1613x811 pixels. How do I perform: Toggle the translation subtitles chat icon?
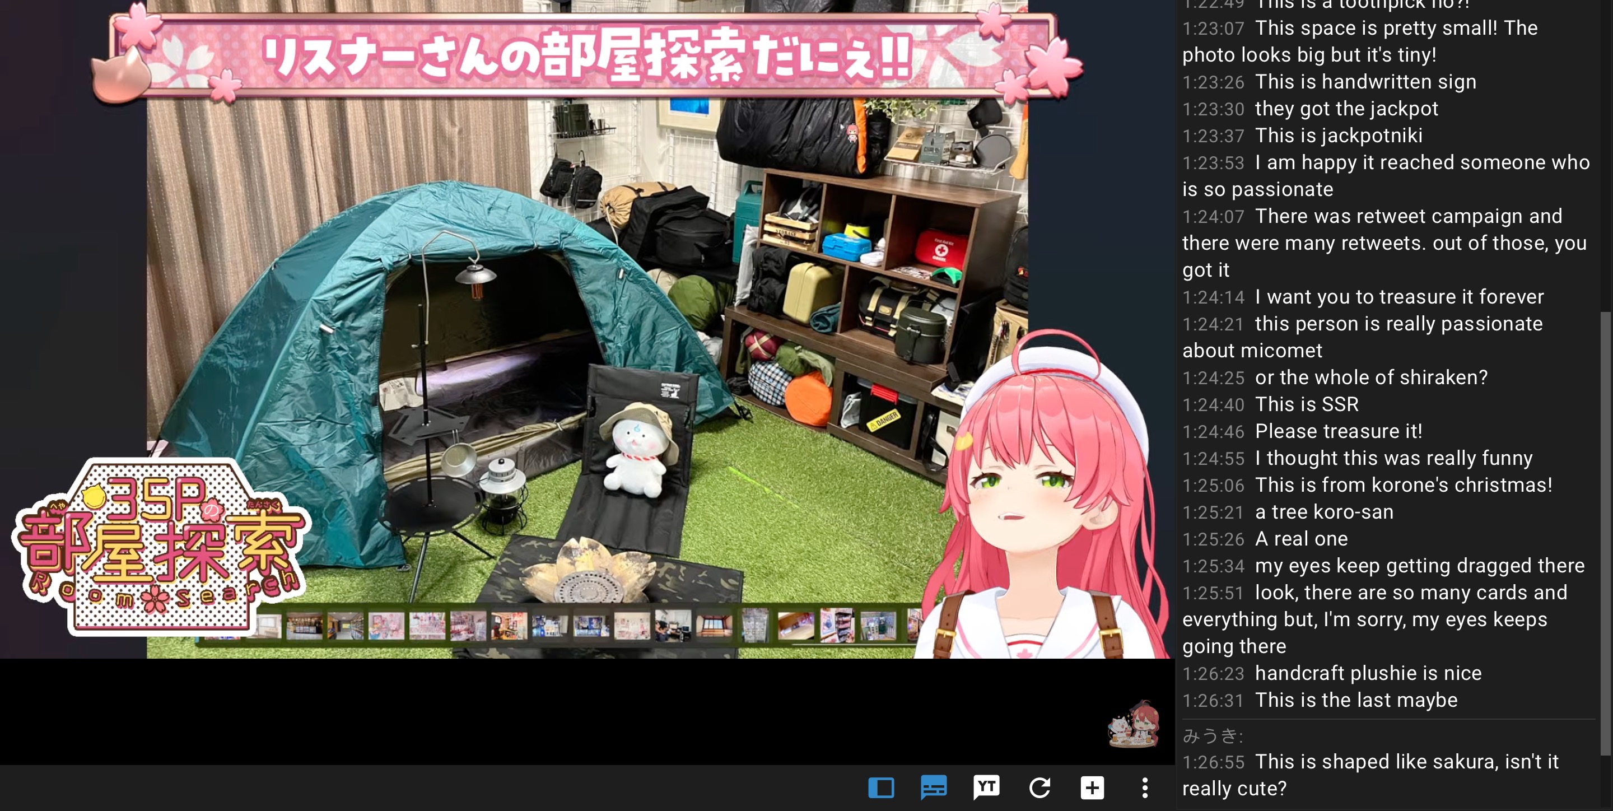(934, 787)
